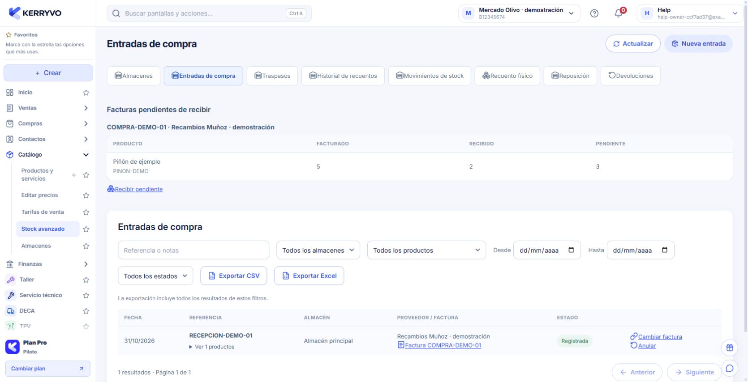
Task: Click the Recibir pendiente link
Action: 135,189
